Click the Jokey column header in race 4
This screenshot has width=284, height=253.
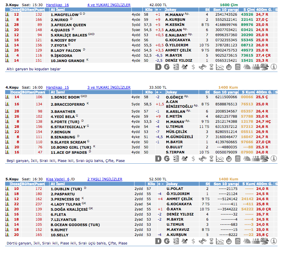coord(171,92)
